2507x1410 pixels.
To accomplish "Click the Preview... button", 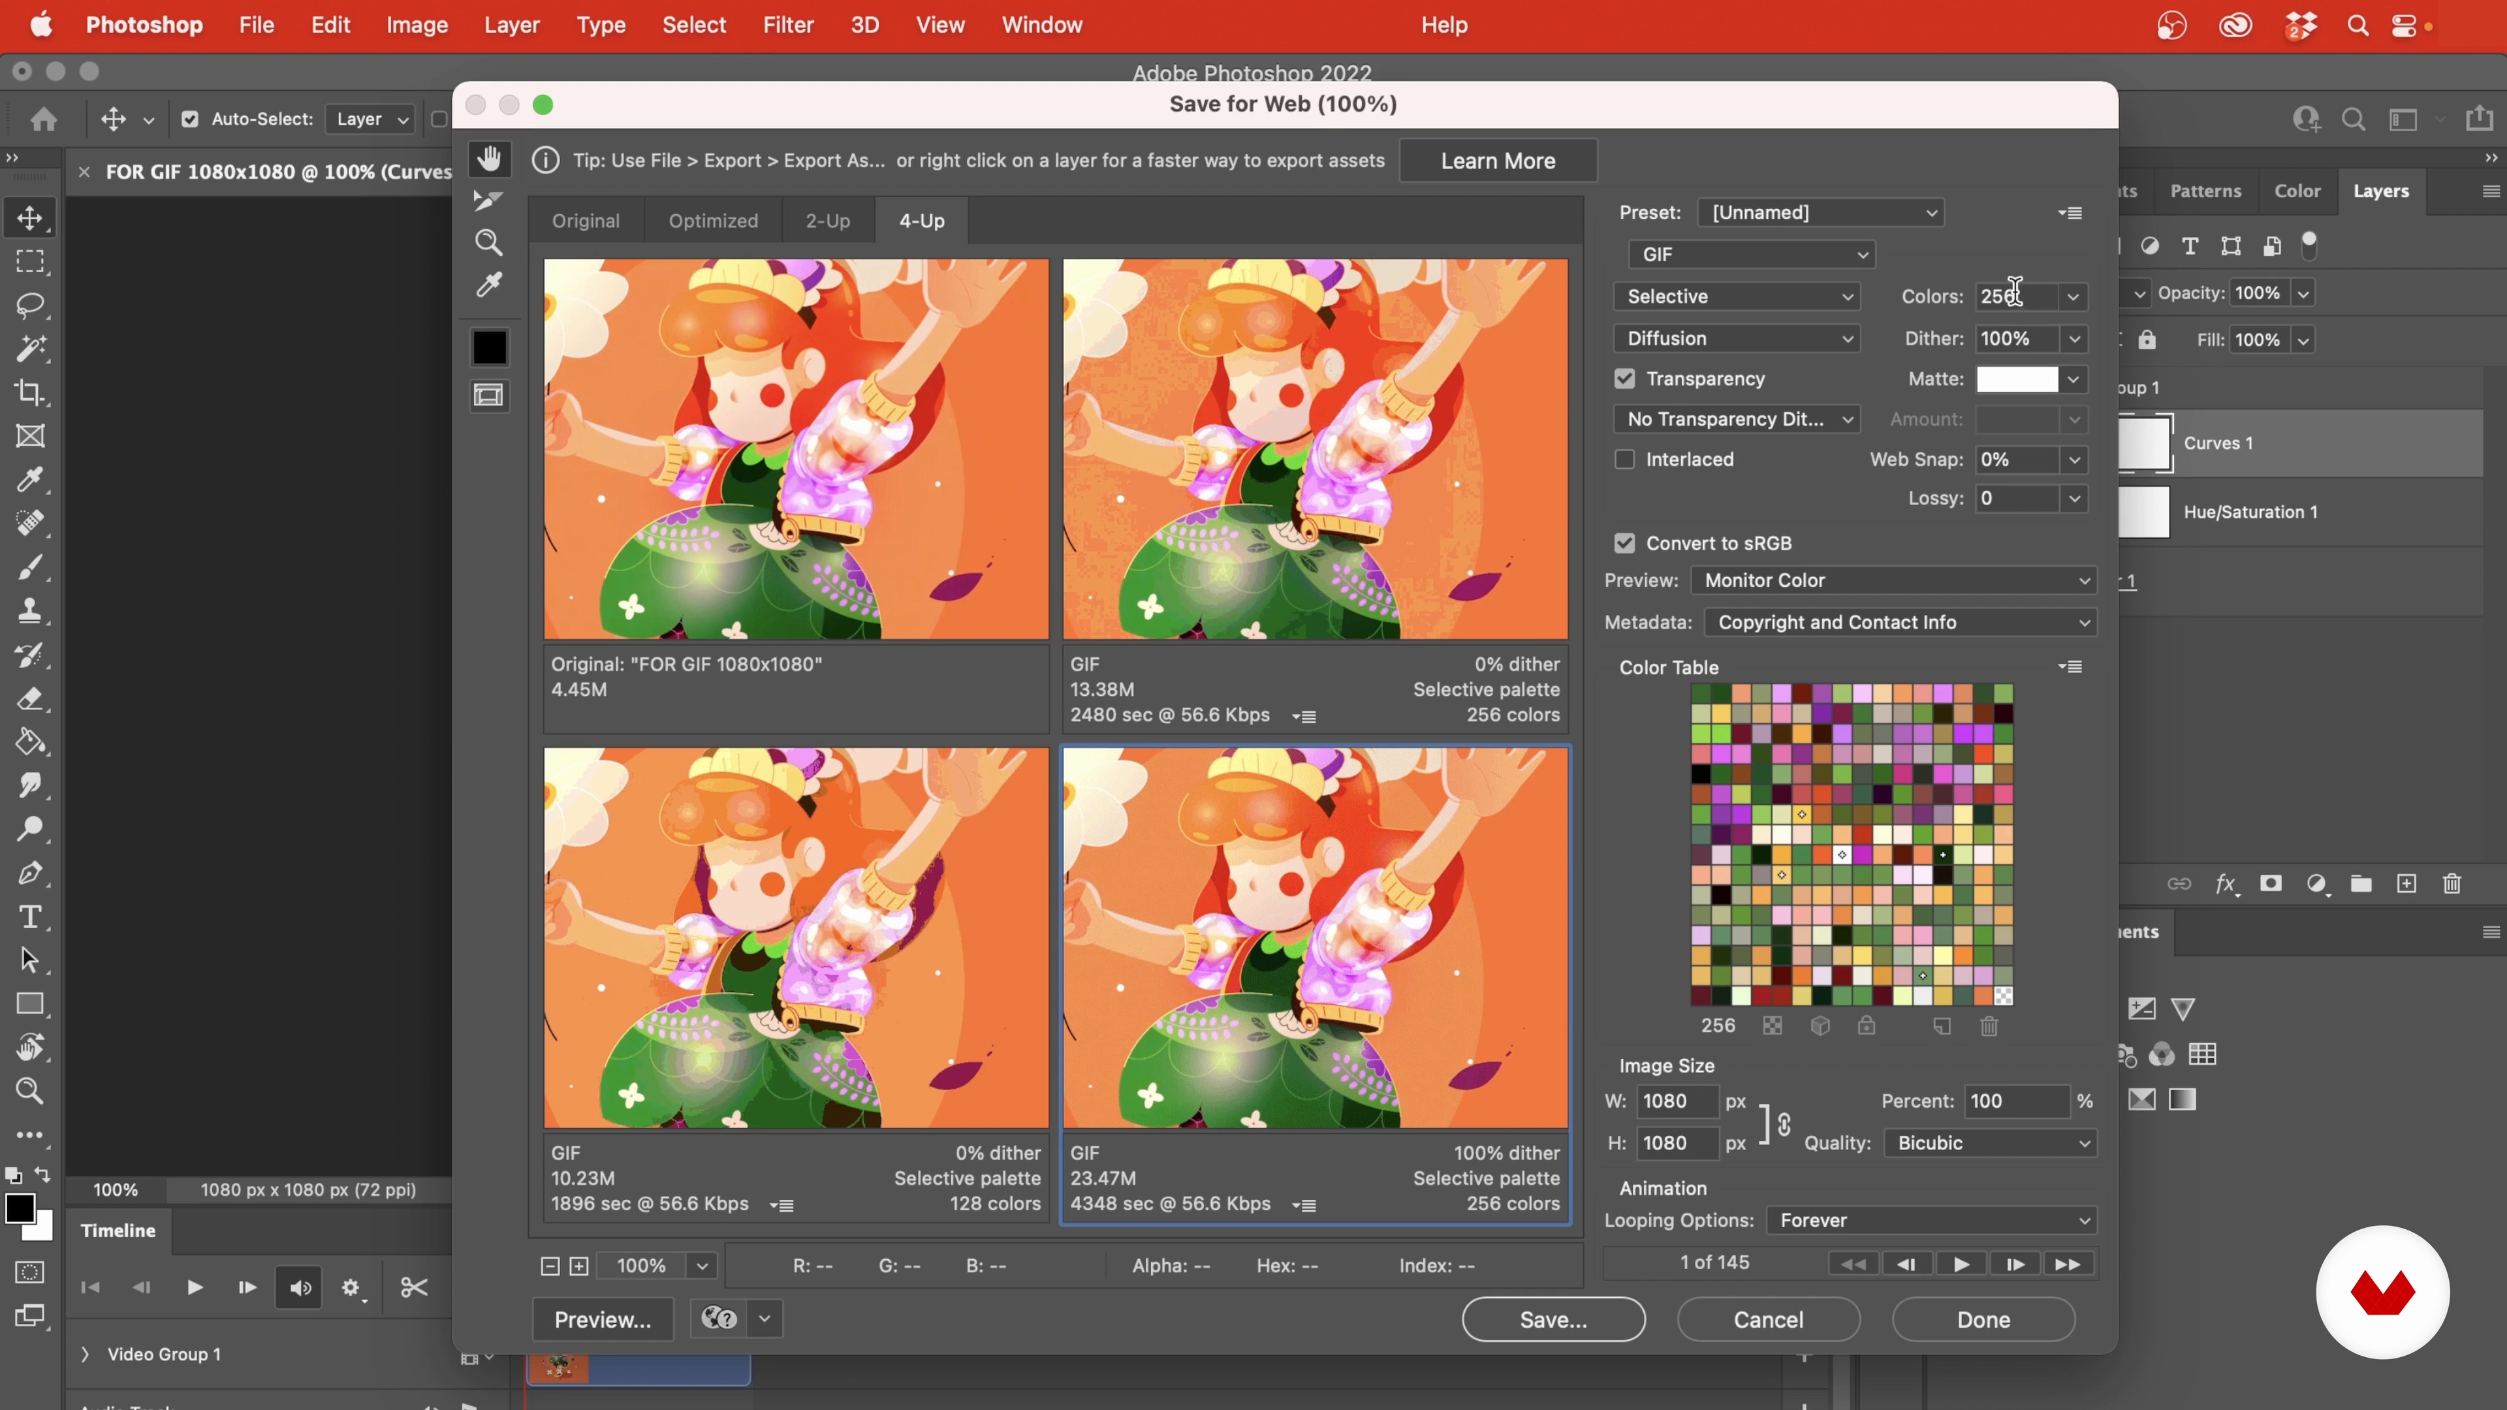I will pyautogui.click(x=603, y=1319).
